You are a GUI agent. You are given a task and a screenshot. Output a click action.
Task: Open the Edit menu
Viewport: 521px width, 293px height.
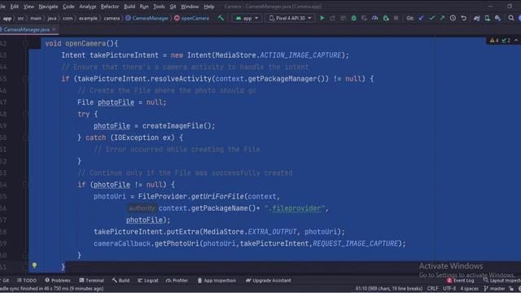(x=15, y=7)
